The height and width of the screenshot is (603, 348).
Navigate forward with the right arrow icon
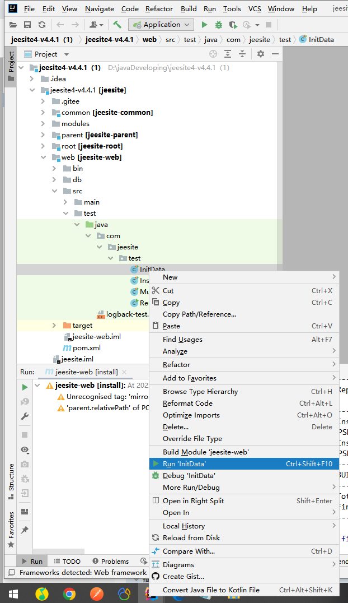tap(75, 25)
